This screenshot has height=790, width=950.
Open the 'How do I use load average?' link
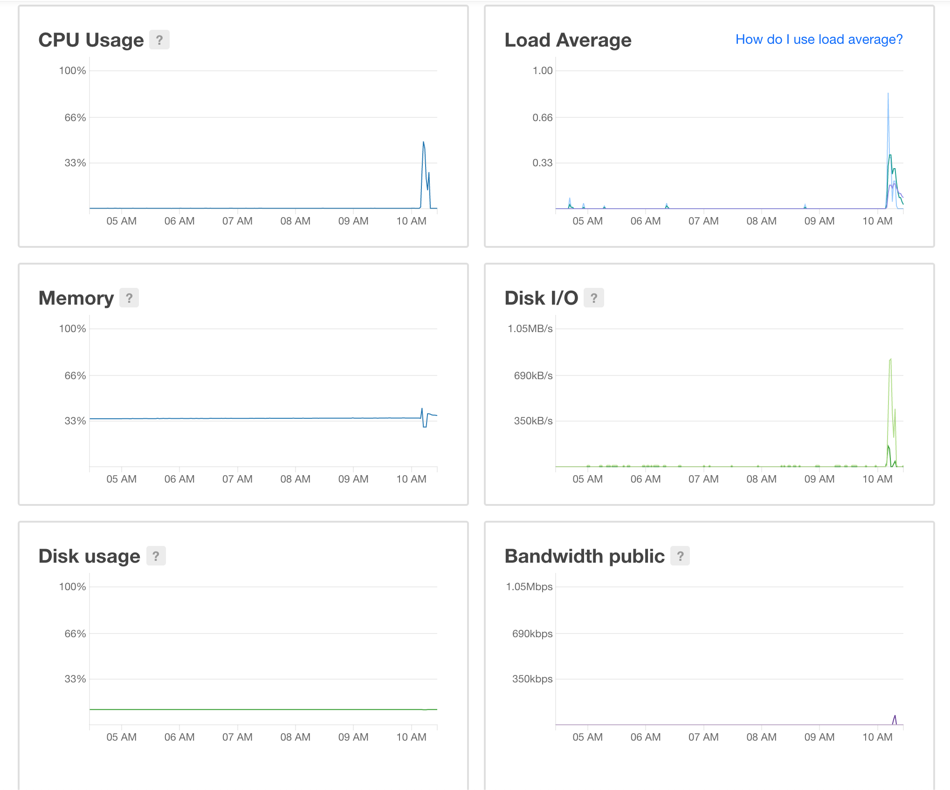tap(819, 39)
